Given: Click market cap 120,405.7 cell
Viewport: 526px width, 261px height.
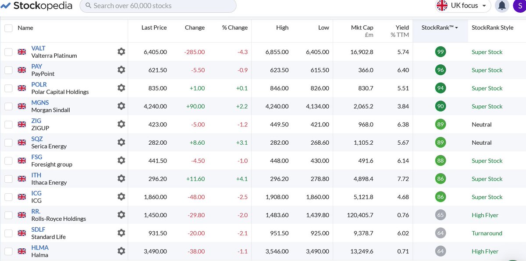Looking at the screenshot, I should 359,215.
